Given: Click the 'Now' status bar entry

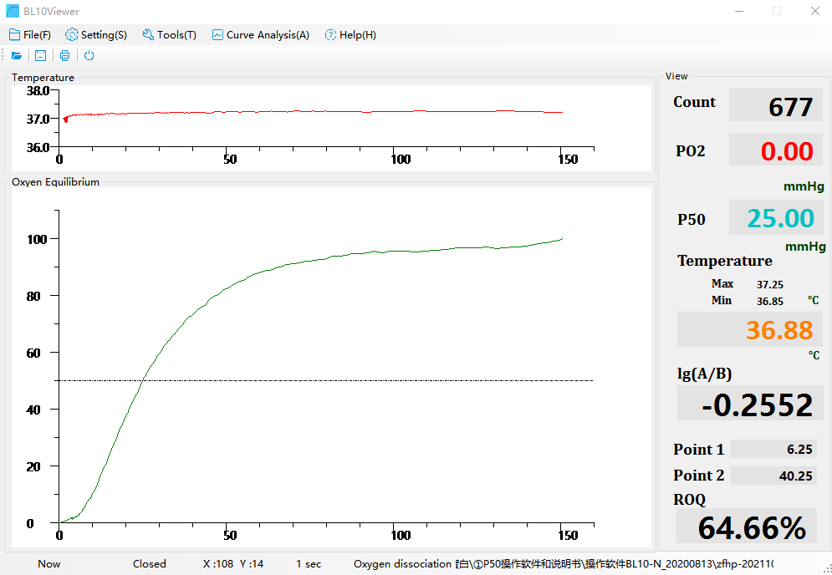Looking at the screenshot, I should 48,564.
